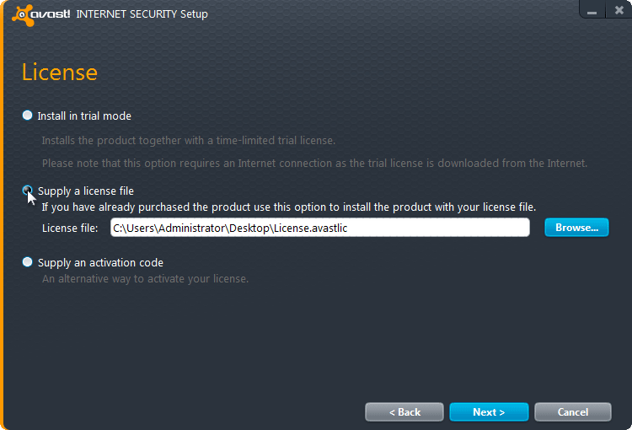Click the avast! orange logo icon

(23, 15)
